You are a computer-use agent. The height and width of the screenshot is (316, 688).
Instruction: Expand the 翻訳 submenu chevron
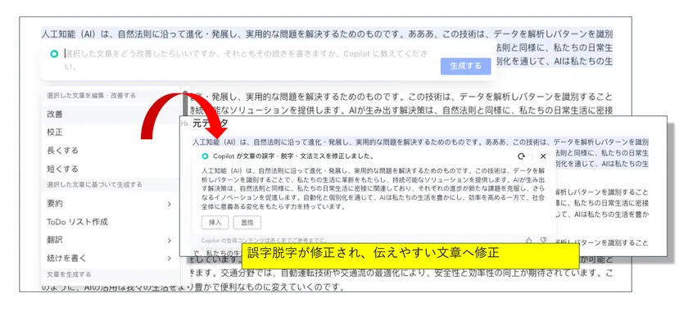(x=170, y=240)
